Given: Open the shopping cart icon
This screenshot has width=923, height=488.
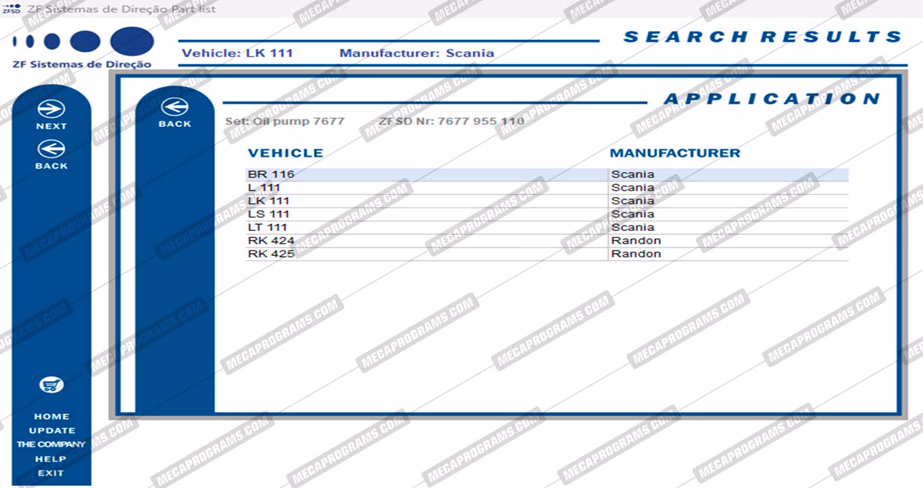Looking at the screenshot, I should [51, 385].
